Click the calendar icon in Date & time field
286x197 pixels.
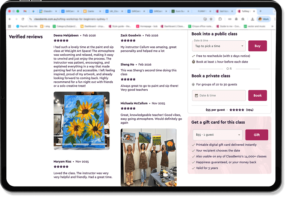pyautogui.click(x=196, y=95)
